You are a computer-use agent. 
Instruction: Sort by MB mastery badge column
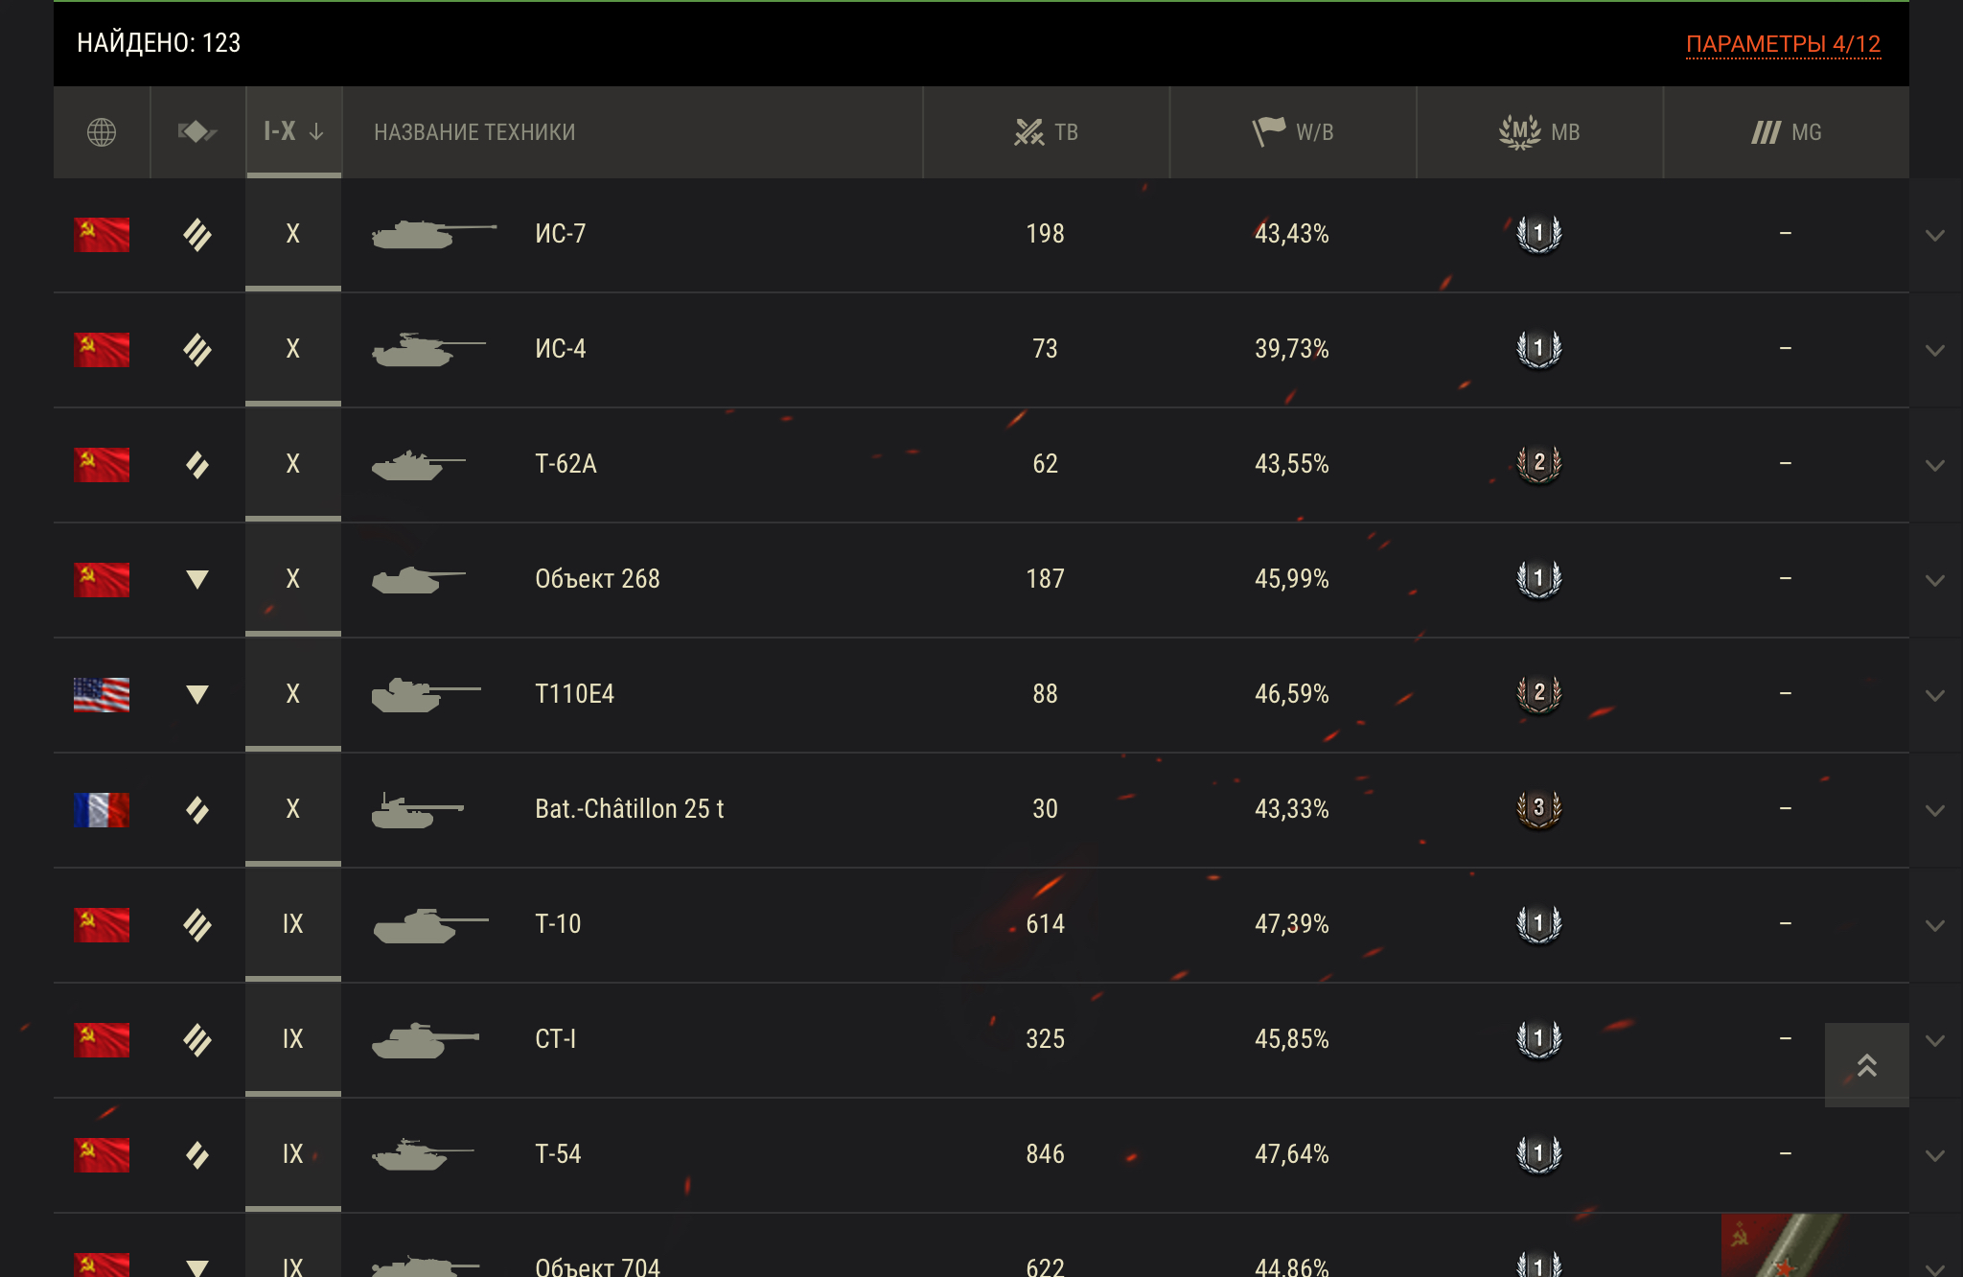[x=1539, y=132]
